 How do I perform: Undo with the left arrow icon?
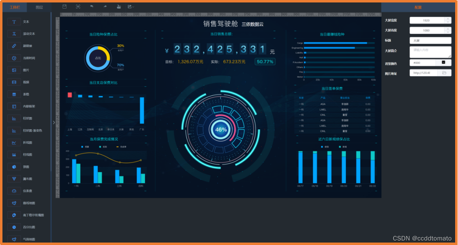point(92,7)
